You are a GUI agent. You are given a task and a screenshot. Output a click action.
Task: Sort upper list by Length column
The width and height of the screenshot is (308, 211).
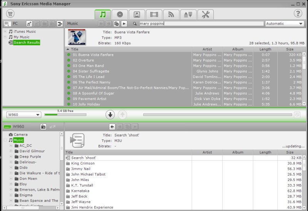[x=265, y=49]
